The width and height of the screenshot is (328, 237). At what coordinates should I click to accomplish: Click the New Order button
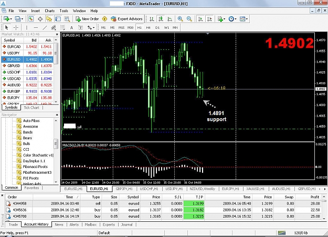click(87, 19)
